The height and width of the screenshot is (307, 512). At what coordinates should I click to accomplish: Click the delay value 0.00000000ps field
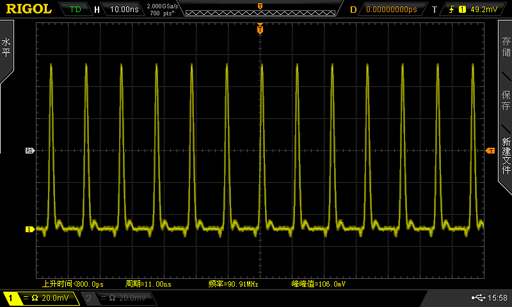(x=391, y=10)
